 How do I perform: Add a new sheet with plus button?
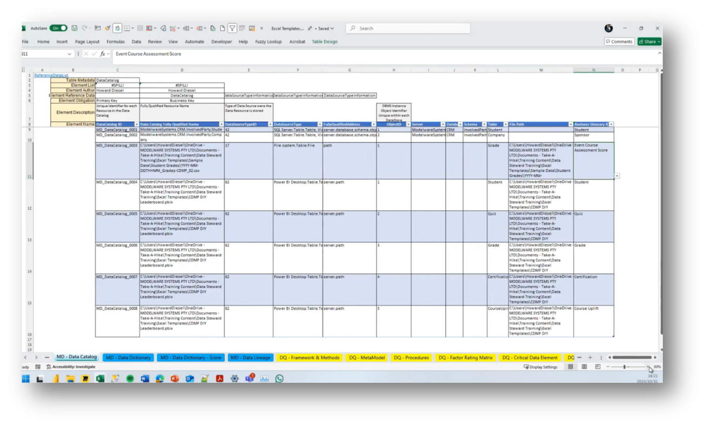590,358
